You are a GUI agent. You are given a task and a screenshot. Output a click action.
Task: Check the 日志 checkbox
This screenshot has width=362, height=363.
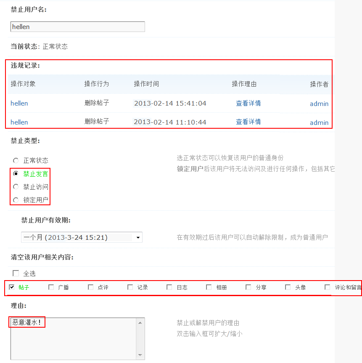coord(169,287)
